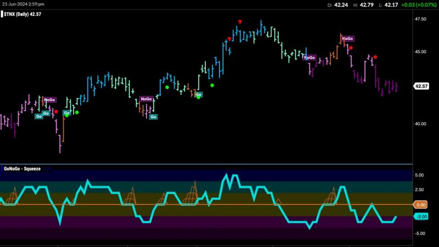Screen dimensions: 439x247
Task: Click the orange 0.00 oscillator axis tag
Action: click(x=420, y=205)
